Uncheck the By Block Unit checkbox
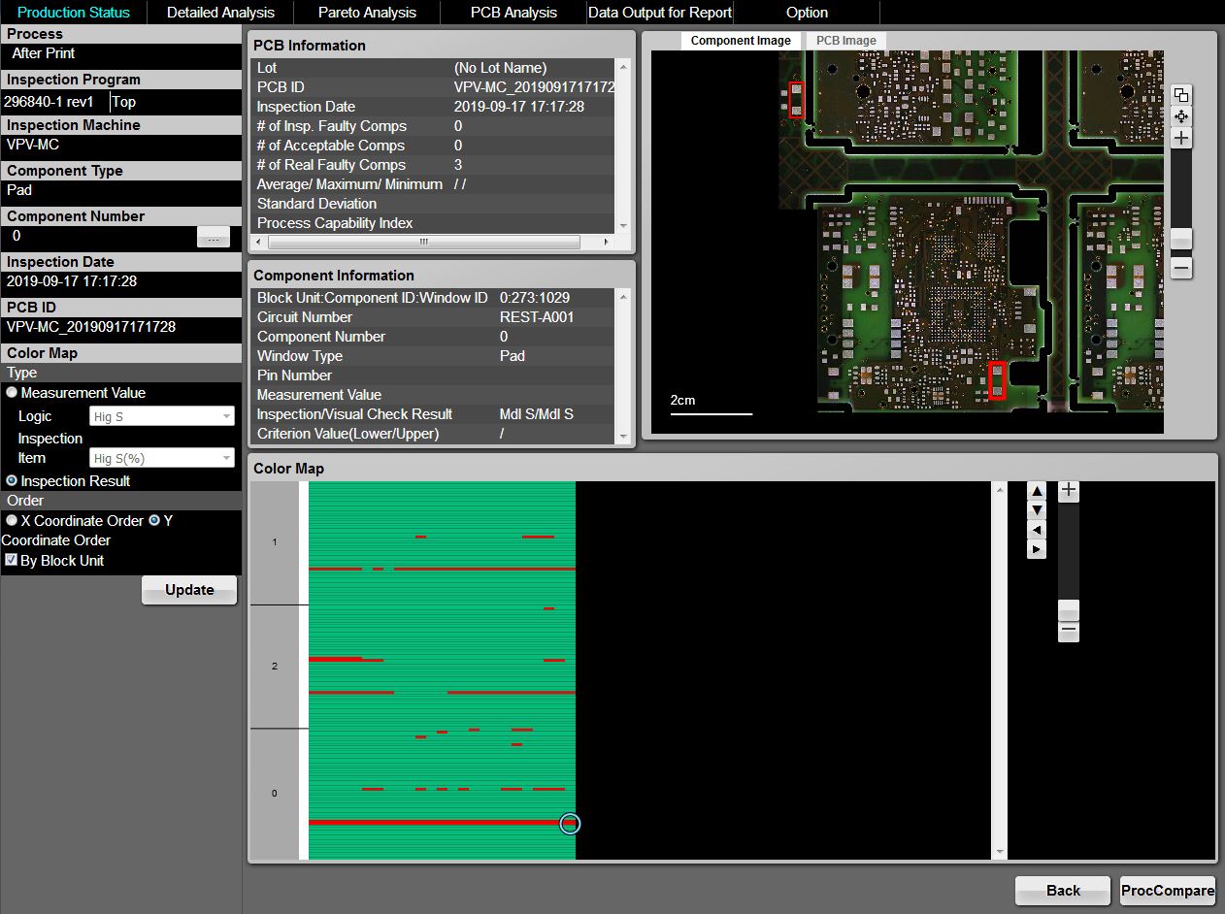Image resolution: width=1225 pixels, height=914 pixels. (12, 561)
